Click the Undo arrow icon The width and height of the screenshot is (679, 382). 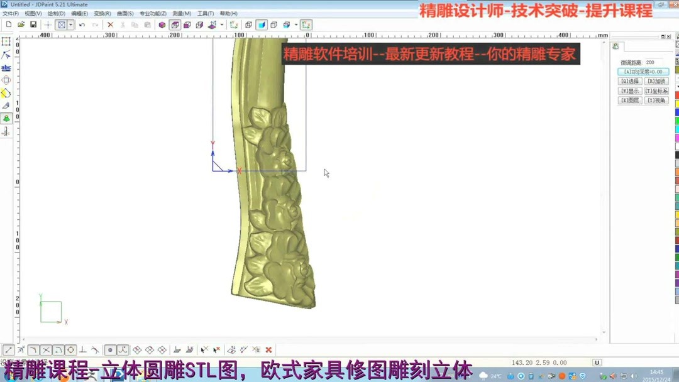coord(82,25)
